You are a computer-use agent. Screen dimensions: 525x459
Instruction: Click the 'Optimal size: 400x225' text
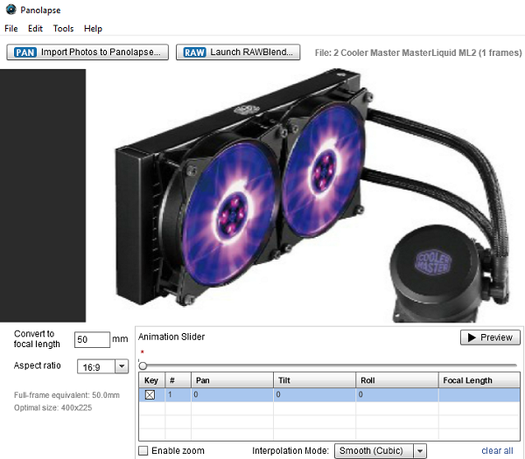point(52,407)
